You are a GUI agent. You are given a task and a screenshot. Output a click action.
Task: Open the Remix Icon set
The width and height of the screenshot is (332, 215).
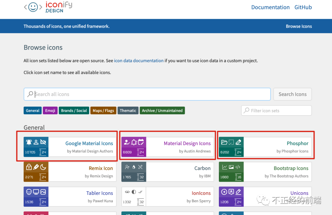click(101, 168)
